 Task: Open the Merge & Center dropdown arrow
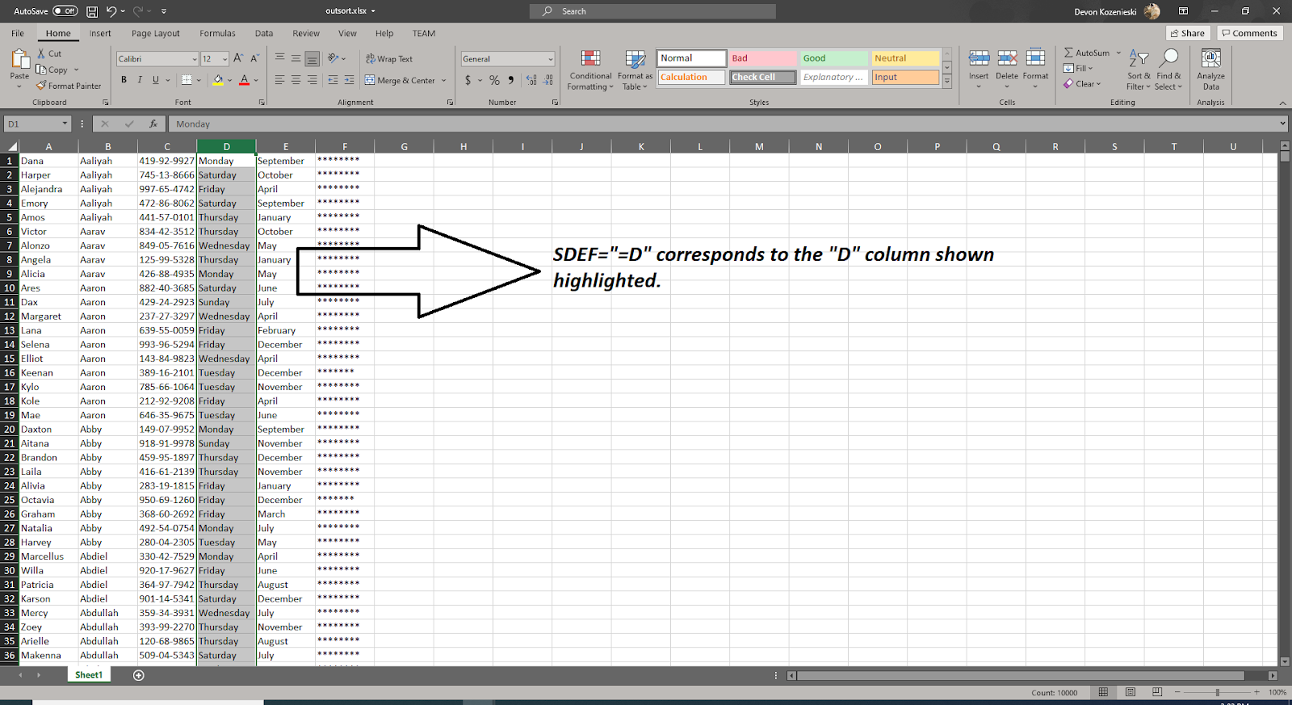tap(444, 80)
